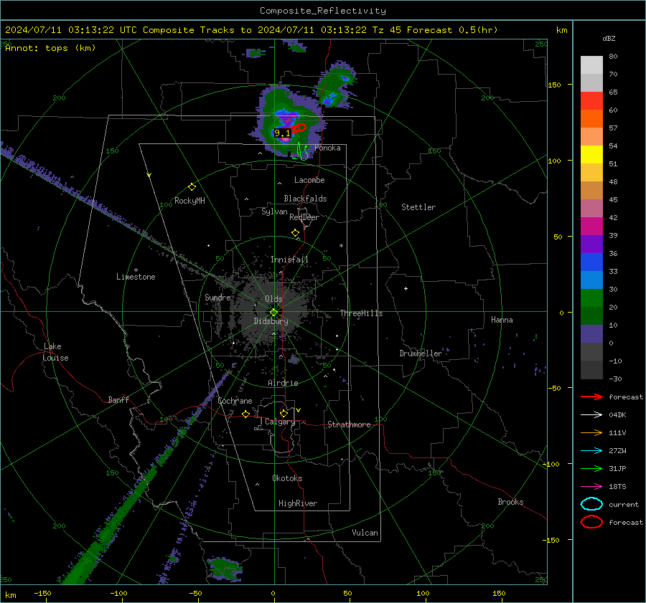Click the Vulcan town label
This screenshot has width=646, height=603.
[x=365, y=533]
